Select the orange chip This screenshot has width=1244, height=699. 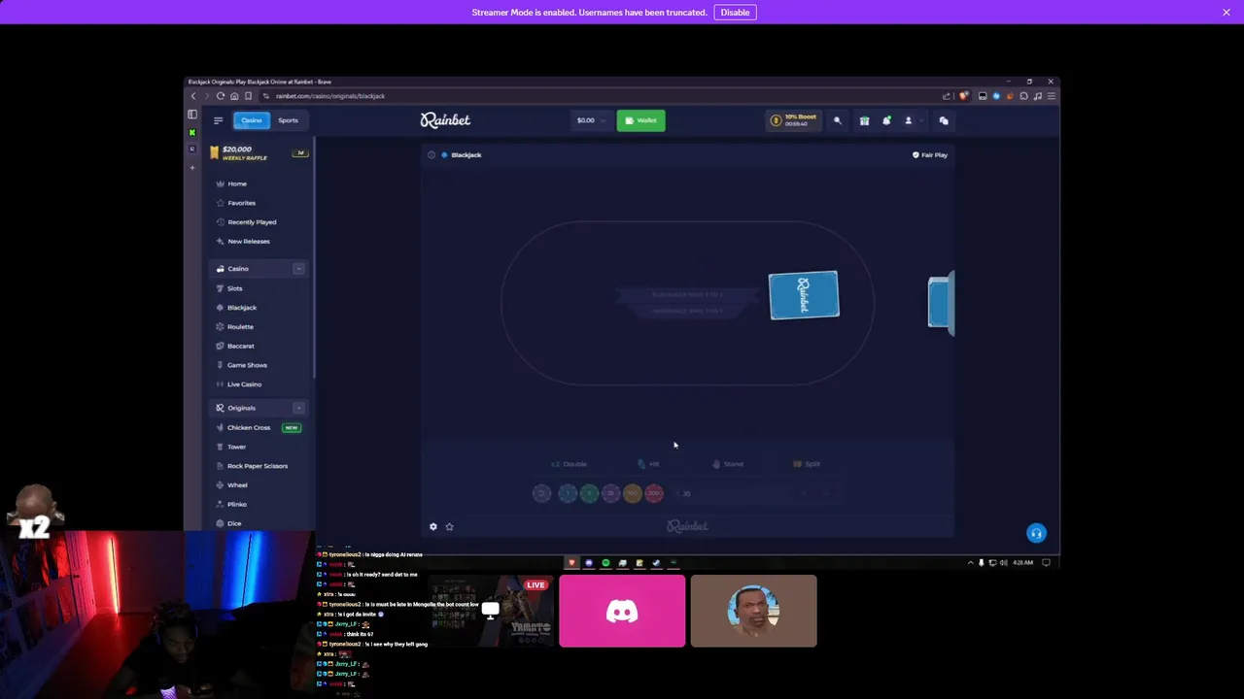633,493
